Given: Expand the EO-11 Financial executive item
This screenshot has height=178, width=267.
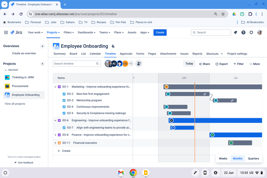Looking at the screenshot, I should (55, 143).
